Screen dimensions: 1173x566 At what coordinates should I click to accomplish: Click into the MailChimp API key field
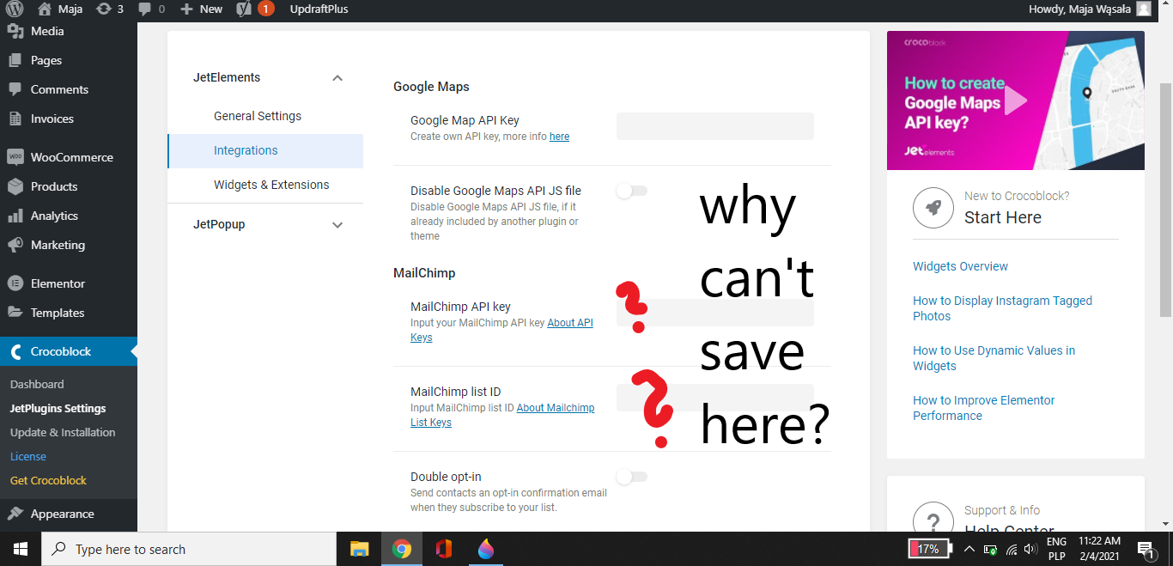pyautogui.click(x=714, y=313)
